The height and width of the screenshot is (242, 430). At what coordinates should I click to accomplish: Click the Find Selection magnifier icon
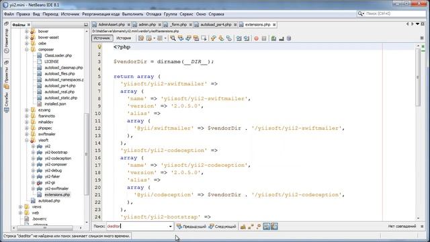[x=173, y=38]
